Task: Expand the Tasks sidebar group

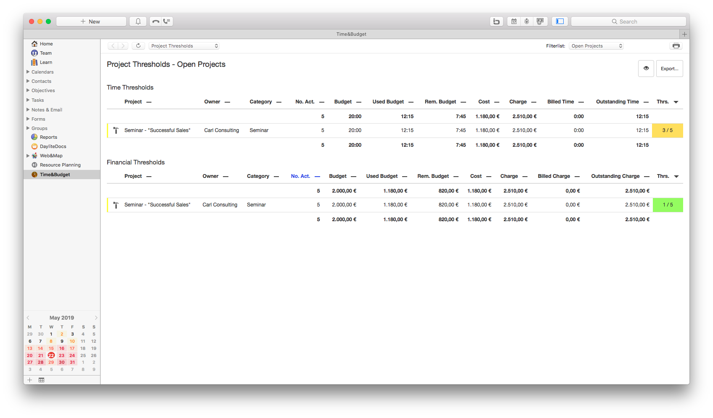Action: 28,100
